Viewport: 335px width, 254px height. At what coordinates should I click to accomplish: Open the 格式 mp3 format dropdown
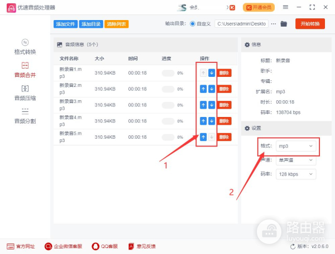(x=296, y=146)
